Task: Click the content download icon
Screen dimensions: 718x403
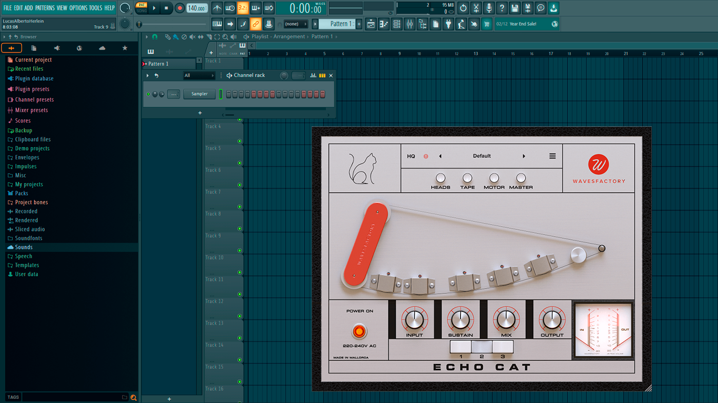Action: click(x=553, y=8)
